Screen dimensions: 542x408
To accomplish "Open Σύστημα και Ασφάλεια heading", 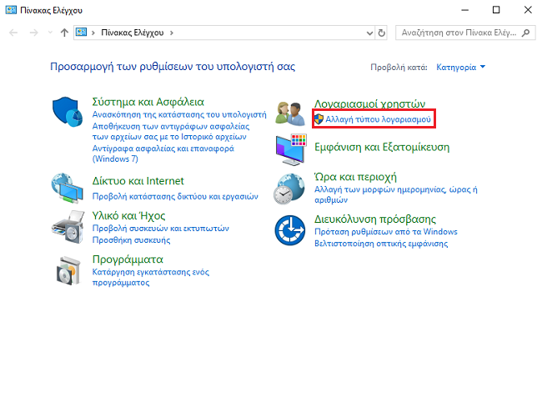I will coord(148,102).
